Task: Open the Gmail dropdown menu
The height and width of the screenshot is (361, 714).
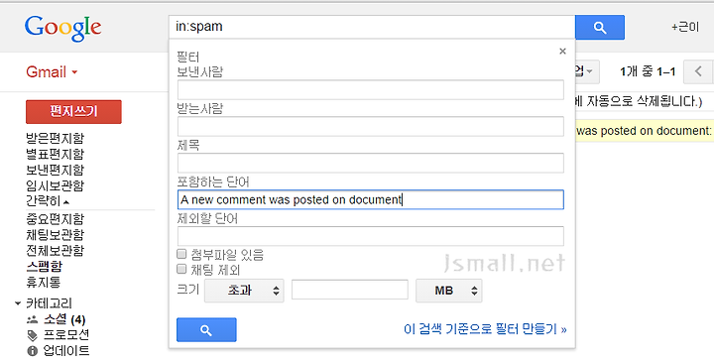Action: (52, 72)
